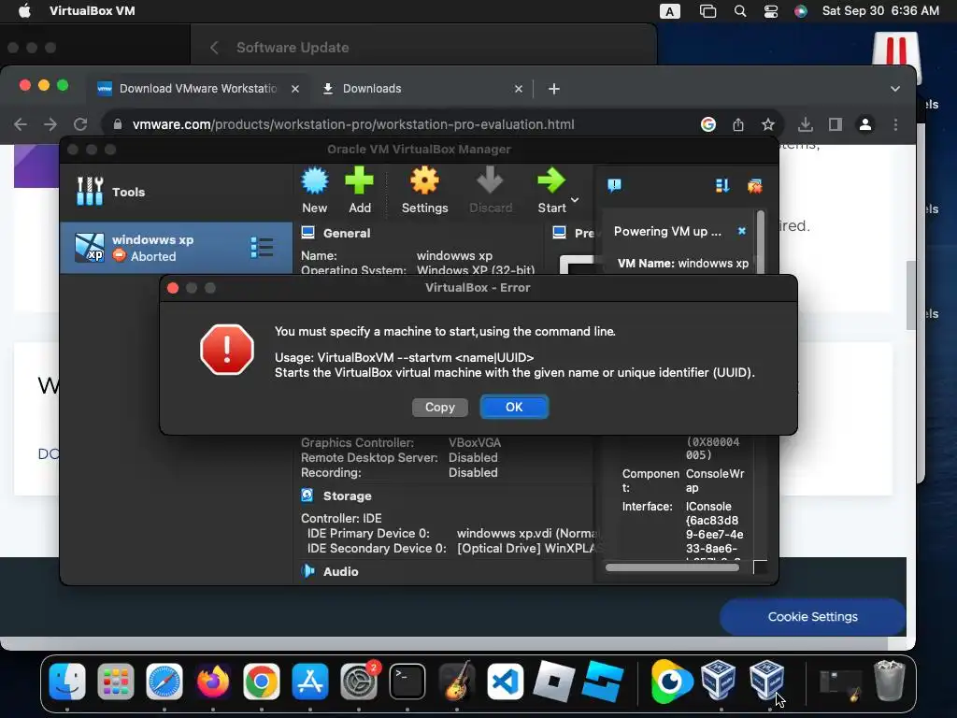Open Spotlight search in menu bar

point(740,11)
